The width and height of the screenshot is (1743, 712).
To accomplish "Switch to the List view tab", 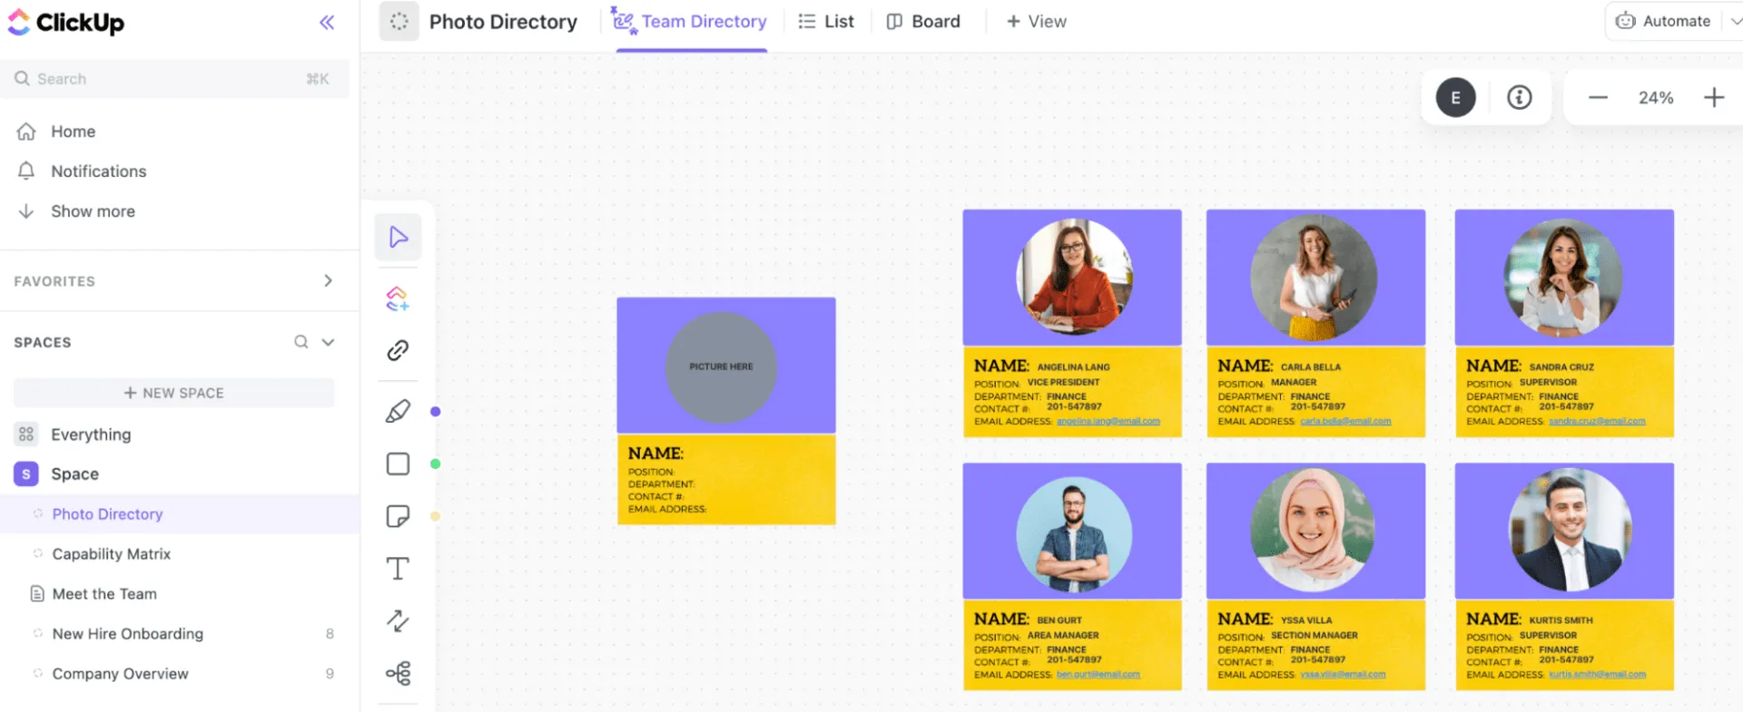I will click(826, 21).
